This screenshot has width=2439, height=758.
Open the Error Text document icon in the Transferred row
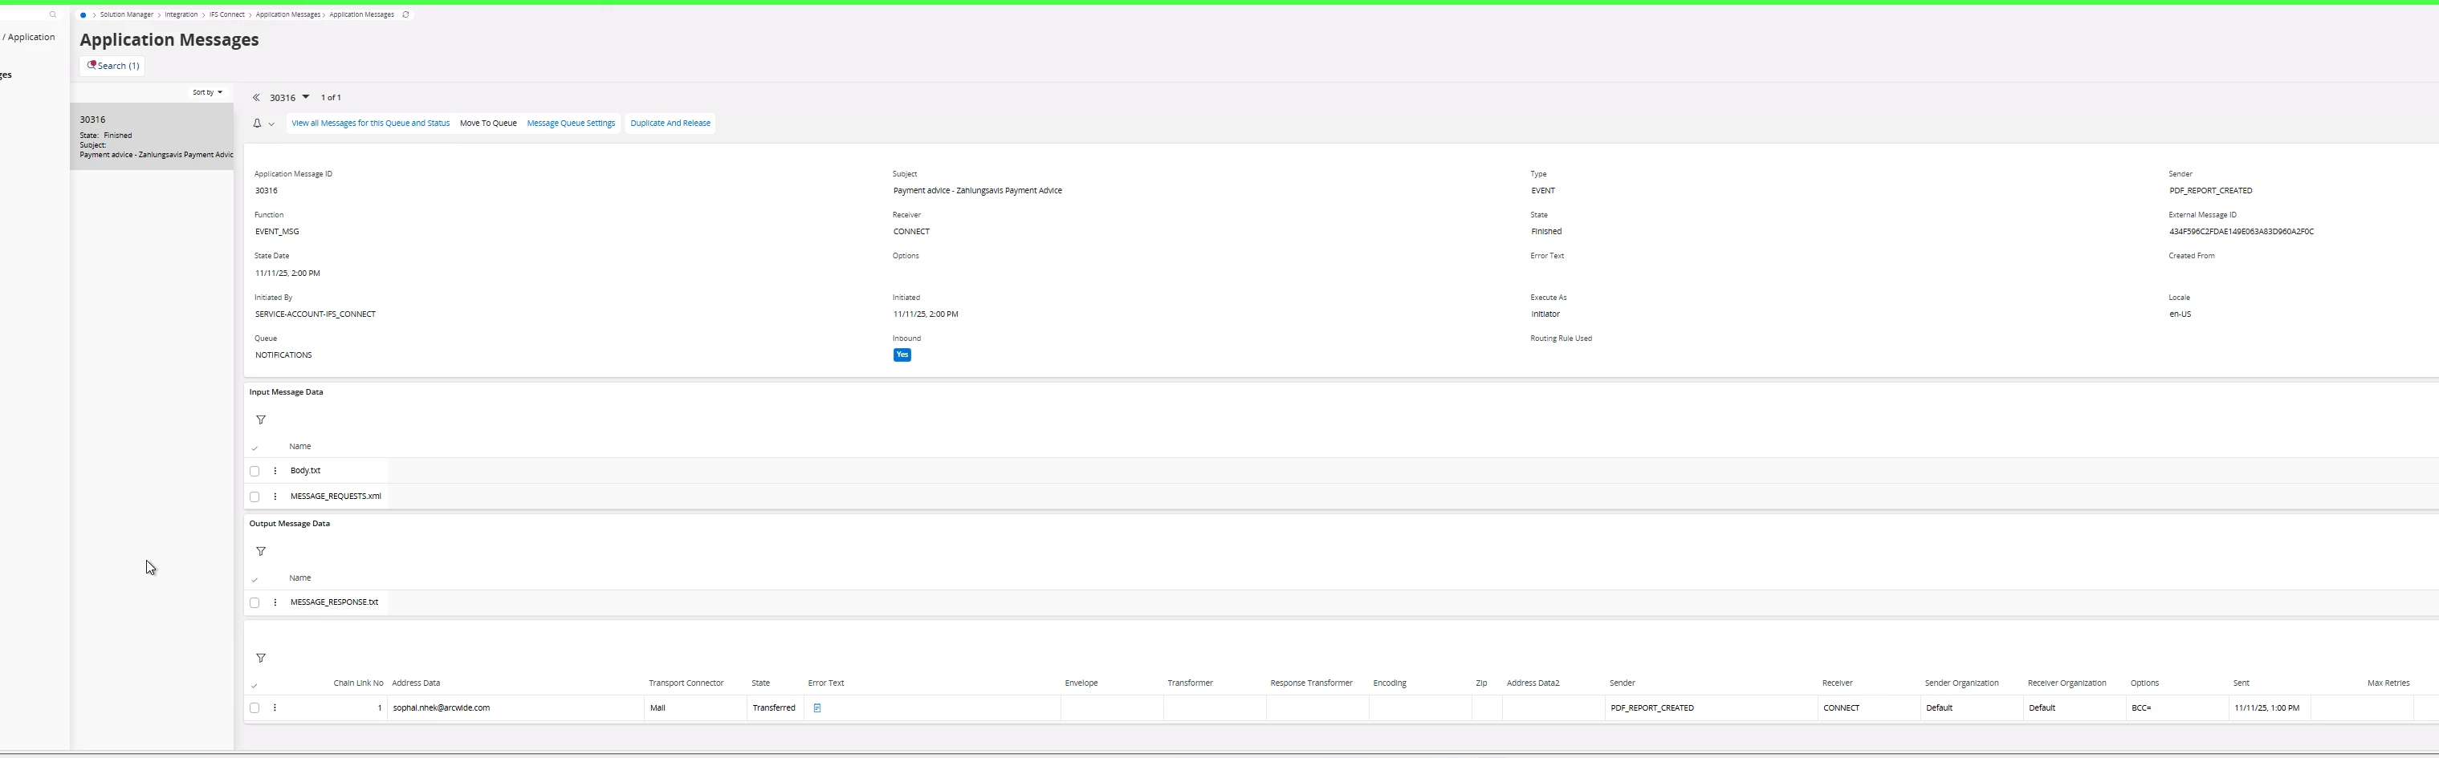[x=817, y=707]
